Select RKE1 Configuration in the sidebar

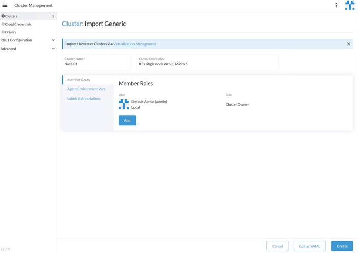16,40
